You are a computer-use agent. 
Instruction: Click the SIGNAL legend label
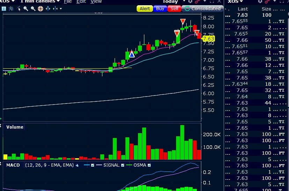point(111,165)
